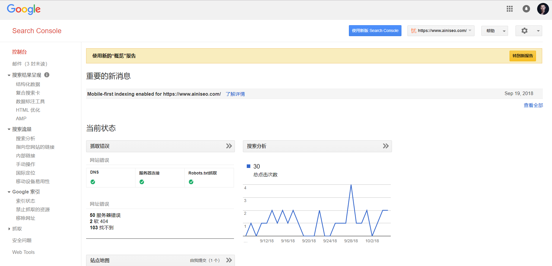Click the Mobile-first indexing message row

(314, 94)
